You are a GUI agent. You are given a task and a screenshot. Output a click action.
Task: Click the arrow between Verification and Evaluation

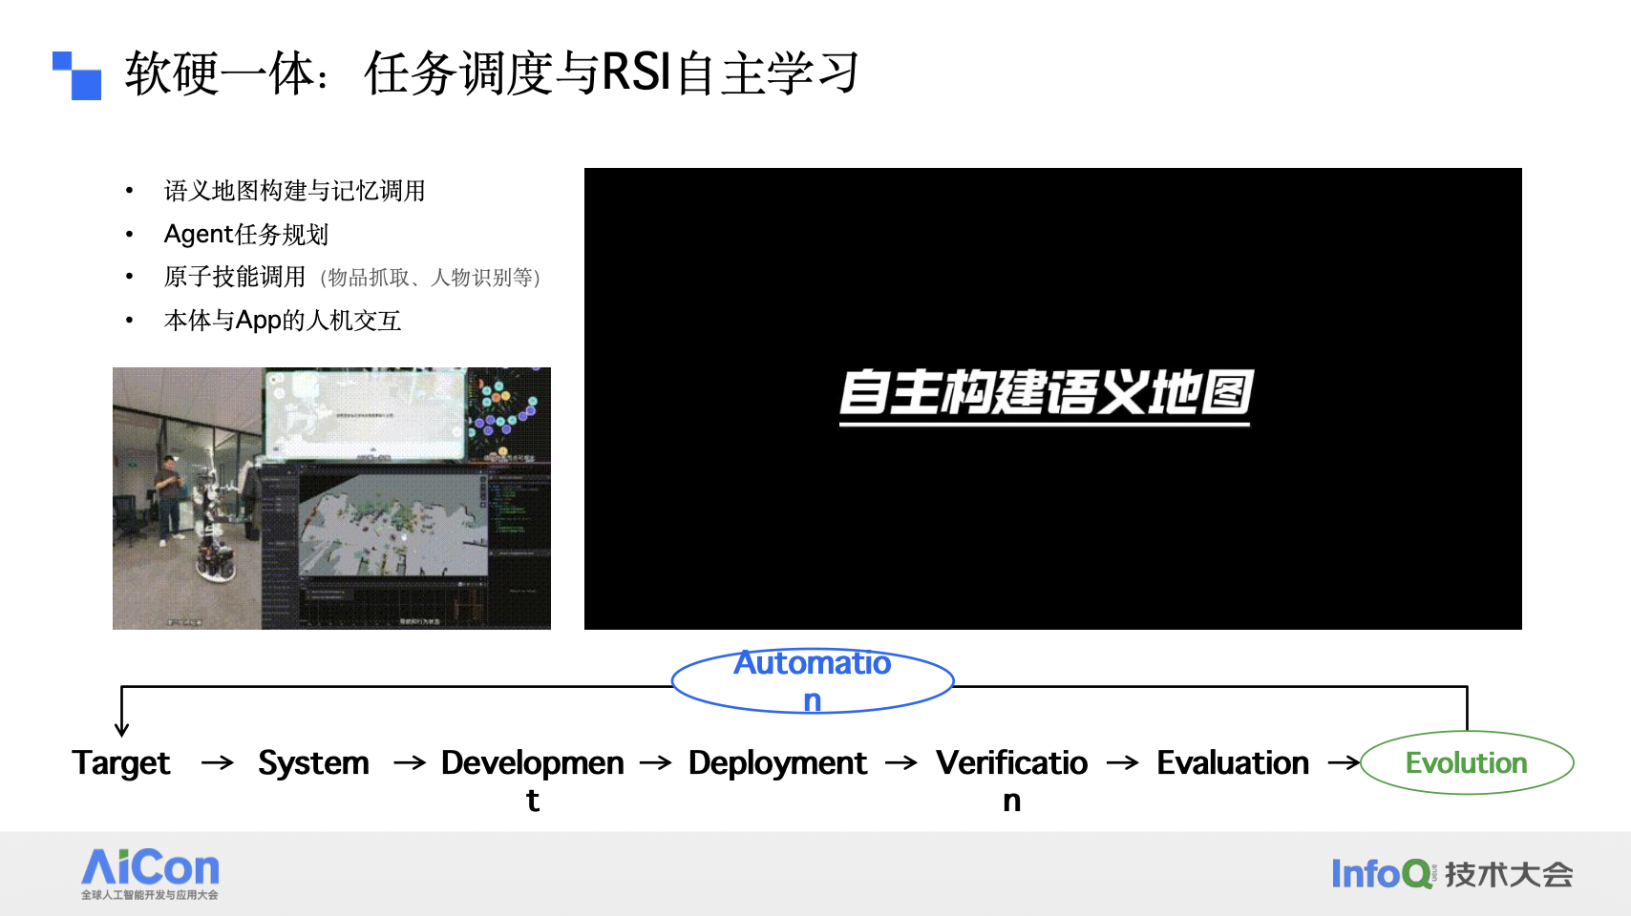[1123, 762]
